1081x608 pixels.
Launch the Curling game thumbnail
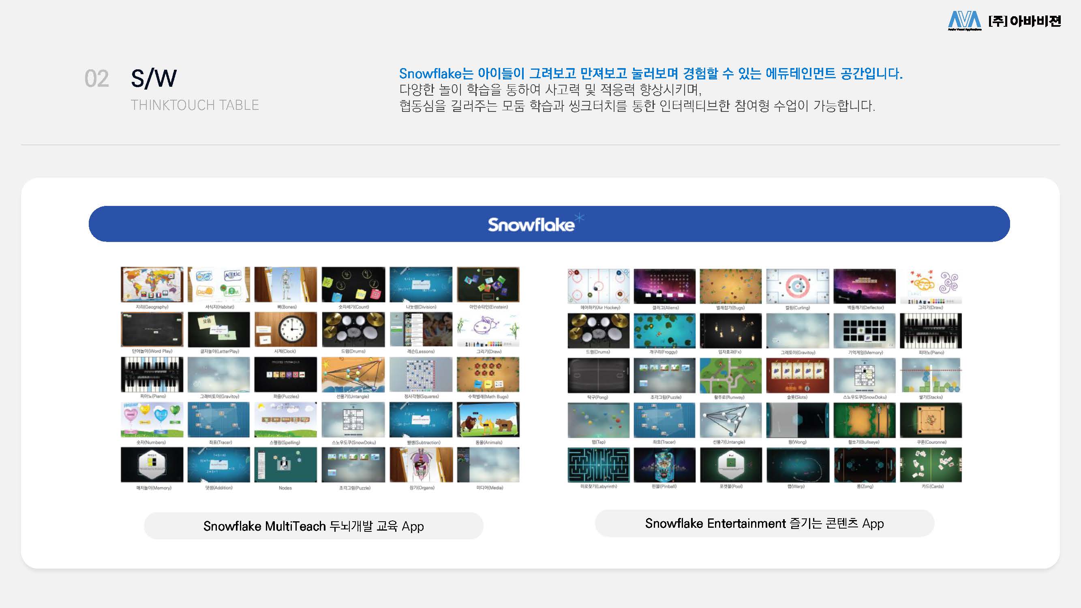[x=798, y=286]
